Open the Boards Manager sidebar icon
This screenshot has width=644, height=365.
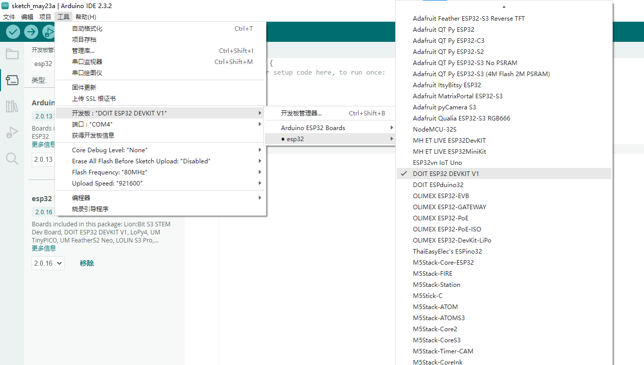coord(12,80)
